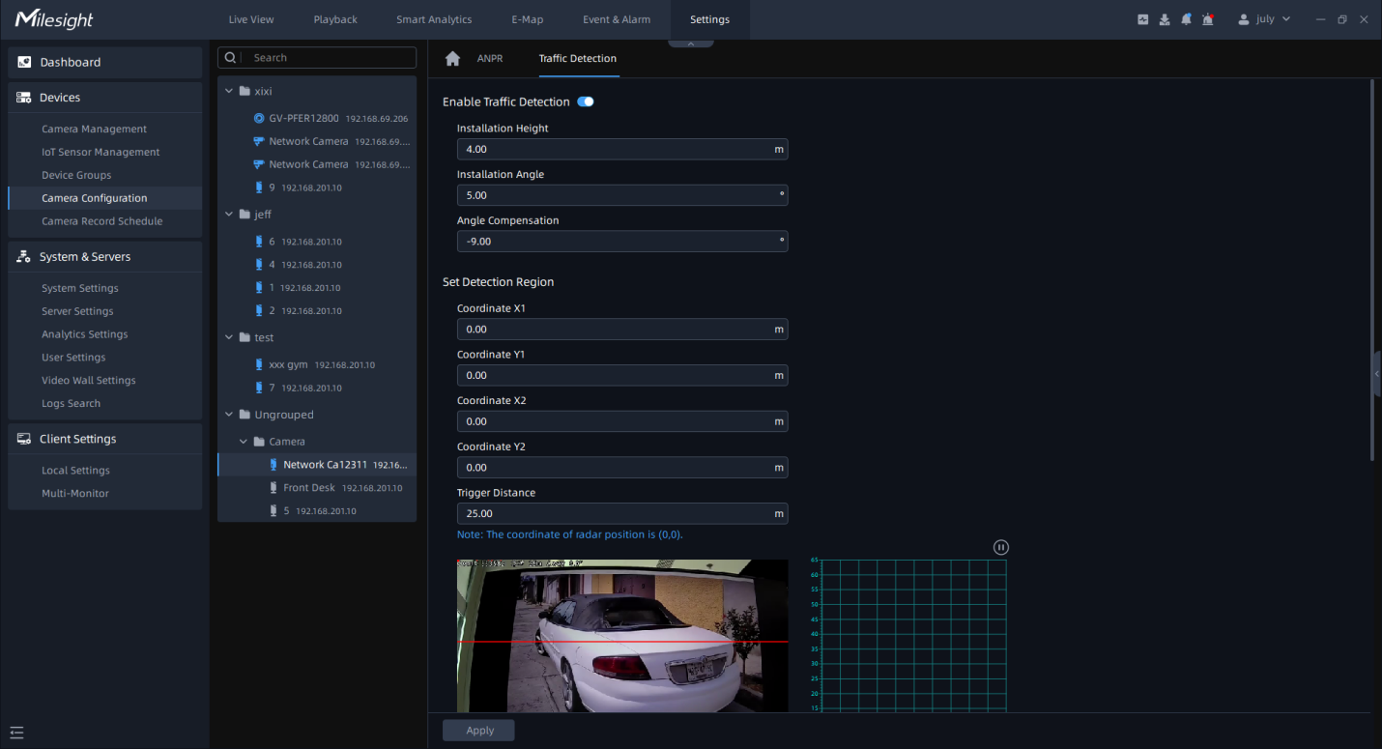Open the notifications bell
This screenshot has width=1382, height=749.
(x=1186, y=19)
